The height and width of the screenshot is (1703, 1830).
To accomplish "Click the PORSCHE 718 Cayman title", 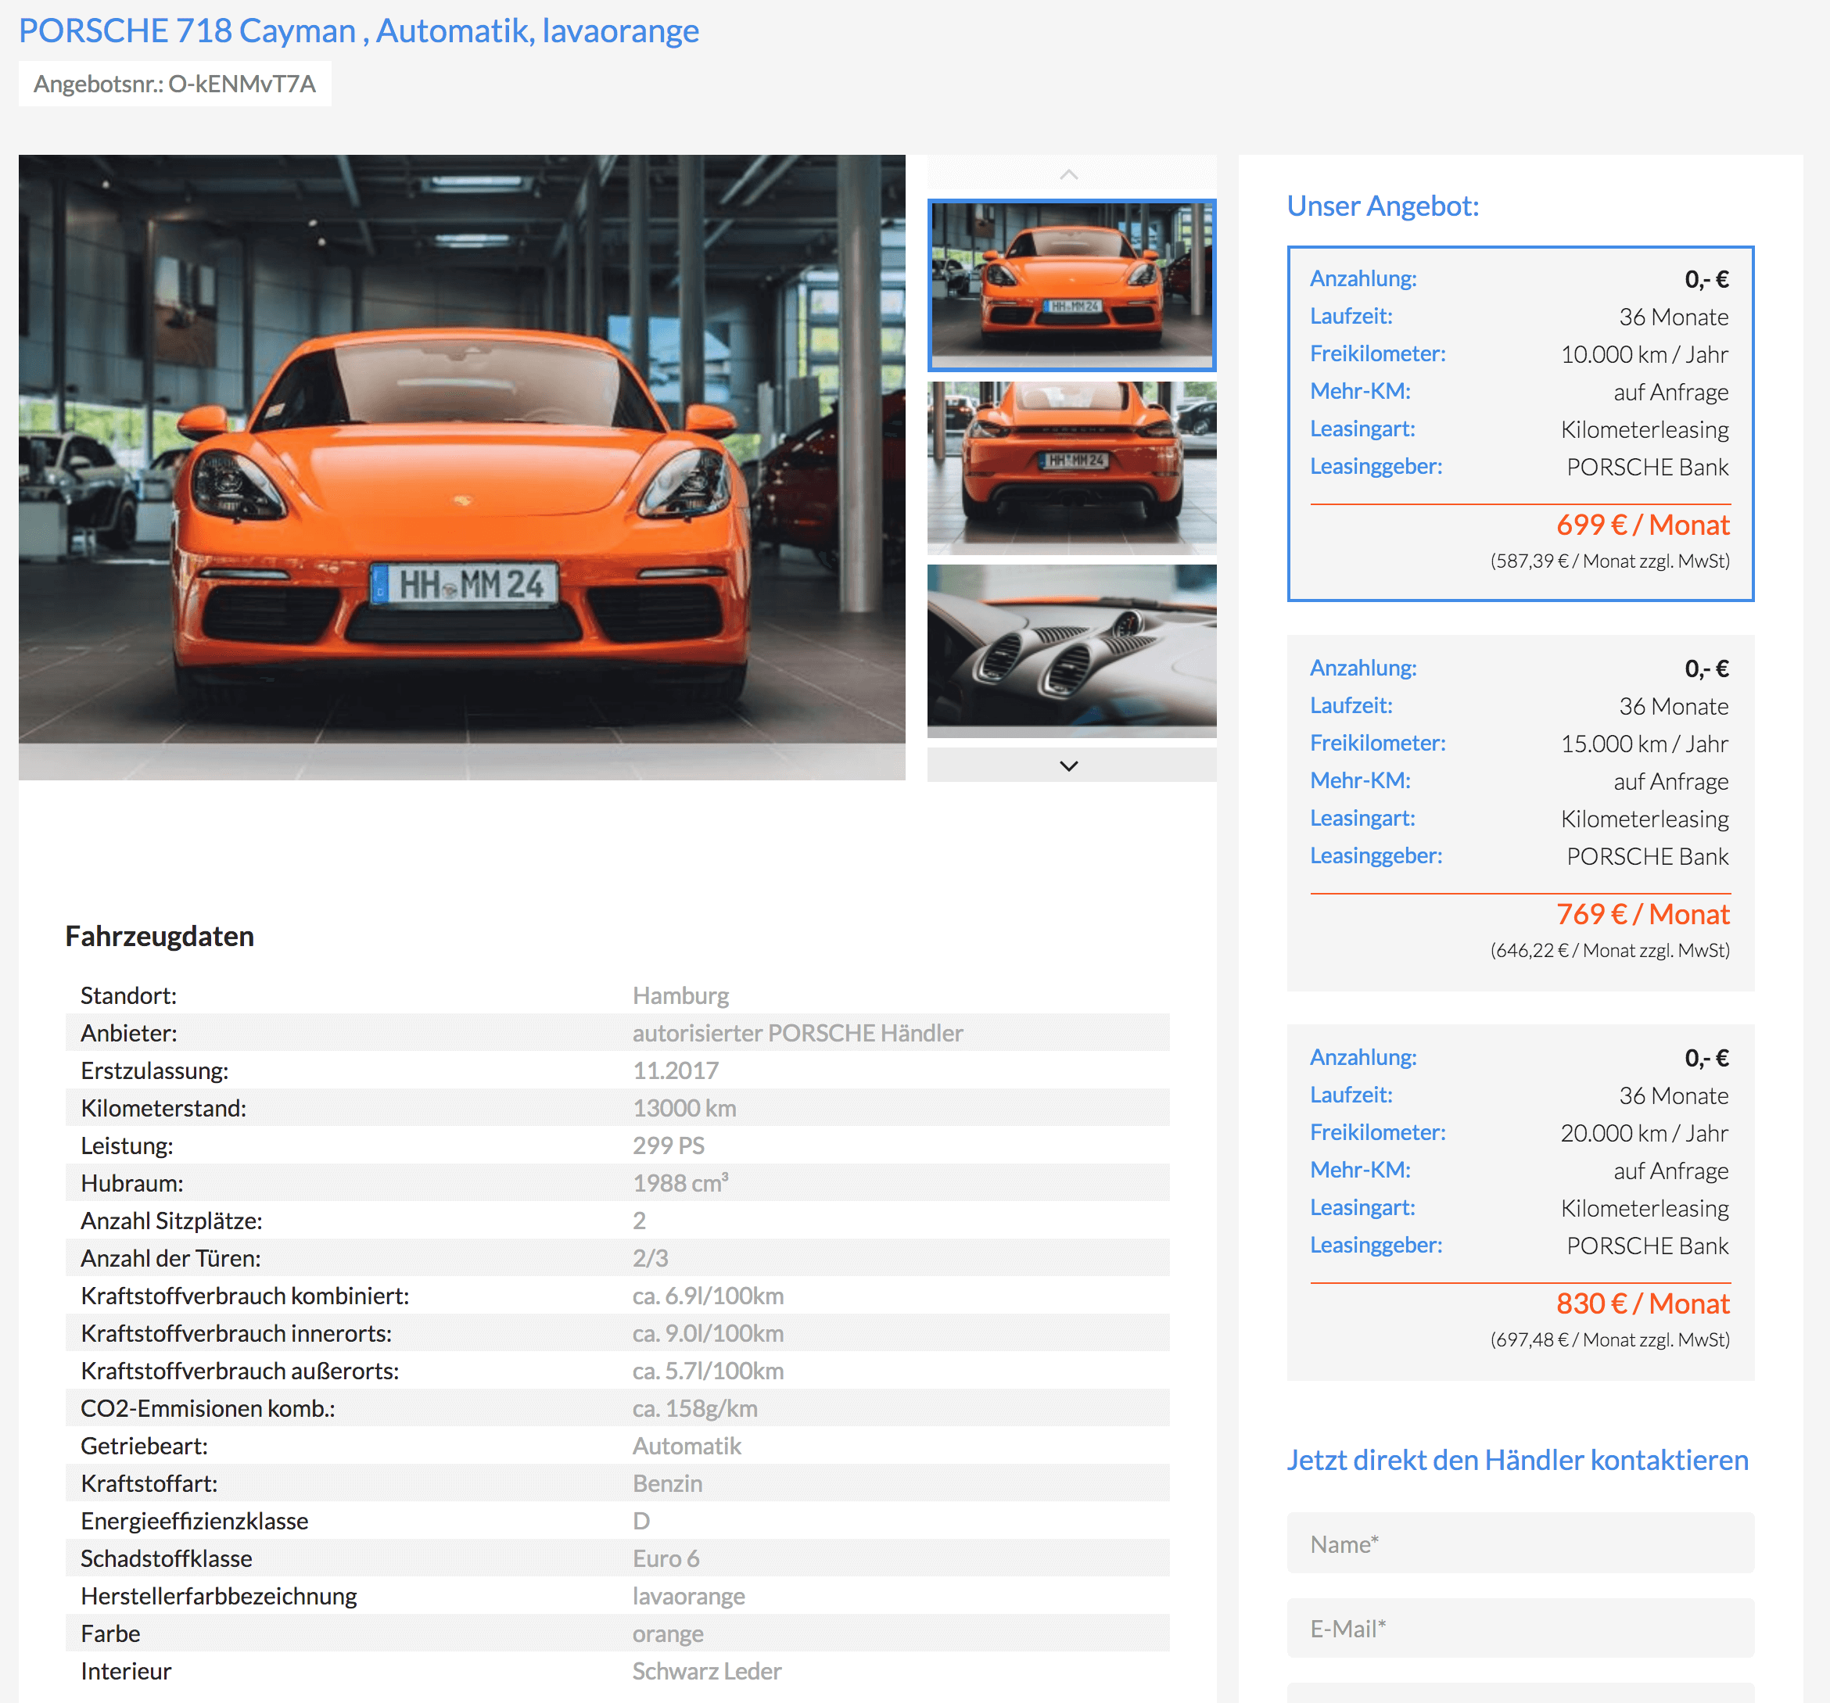I will click(x=359, y=31).
